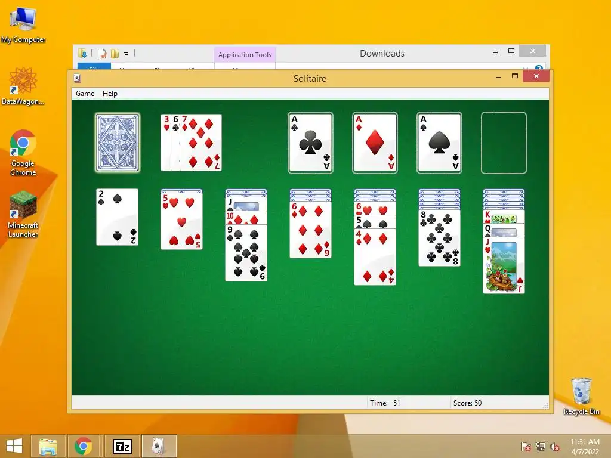Select the 5 of hearts tableau card
Image resolution: width=611 pixels, height=458 pixels.
181,221
